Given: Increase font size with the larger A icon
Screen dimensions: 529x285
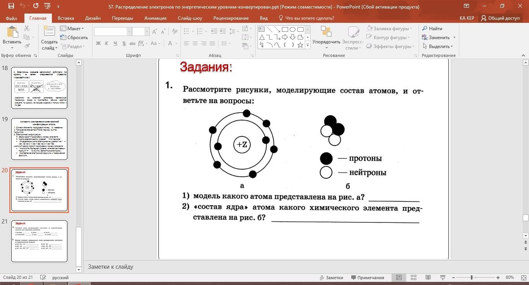Looking at the screenshot, I should coord(155,32).
